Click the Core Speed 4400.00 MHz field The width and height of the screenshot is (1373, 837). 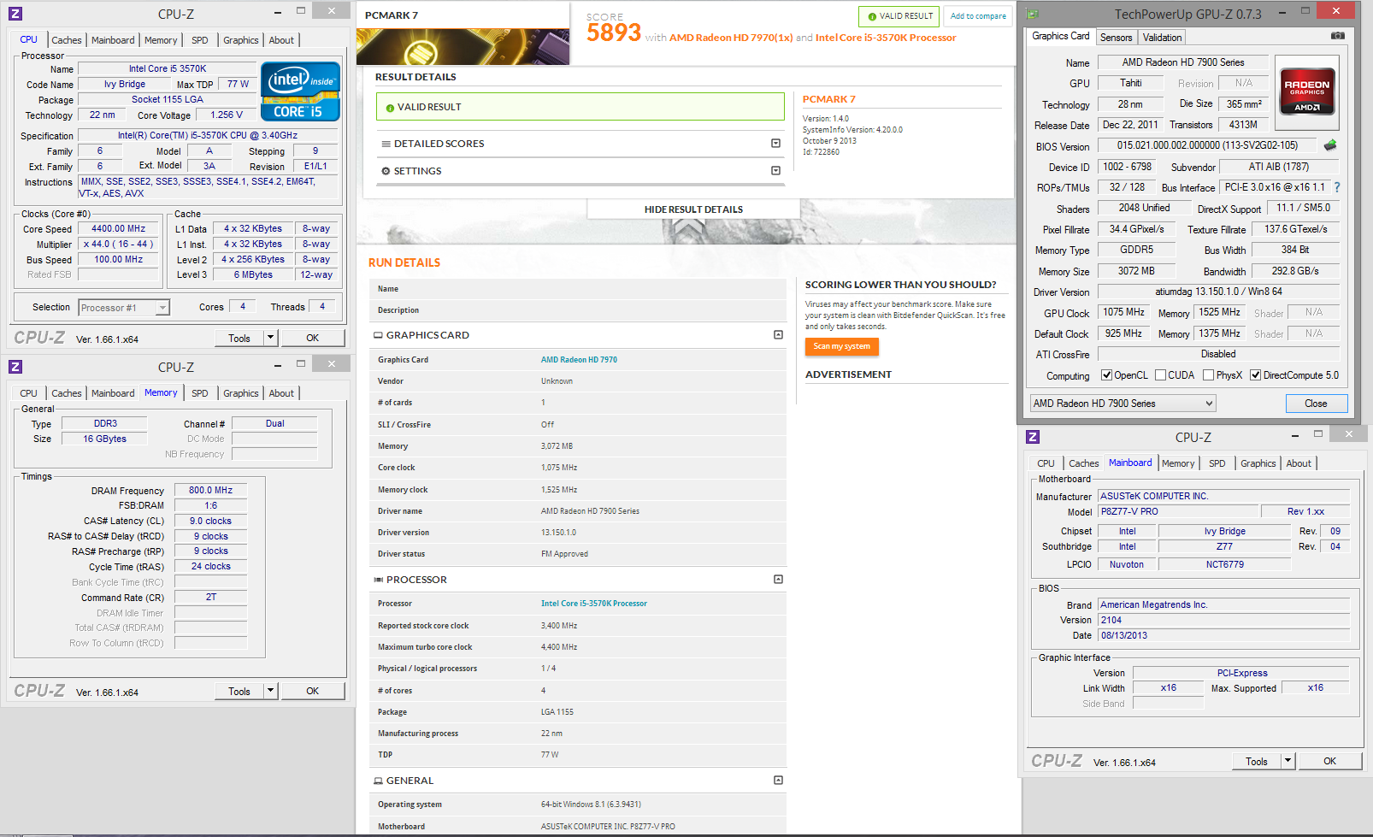(119, 229)
